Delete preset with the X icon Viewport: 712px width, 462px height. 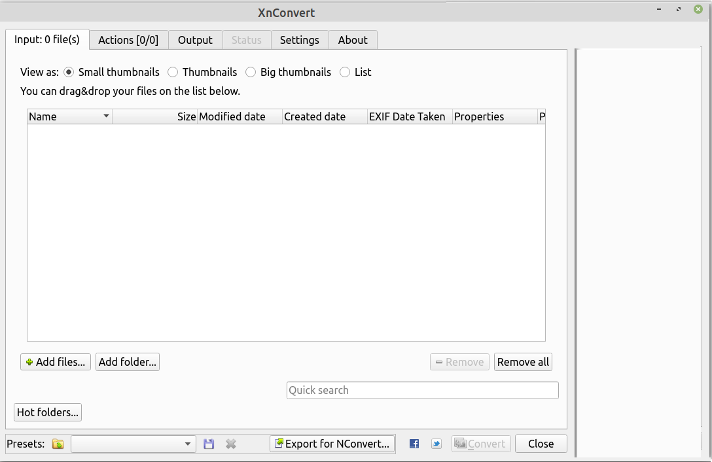[230, 444]
